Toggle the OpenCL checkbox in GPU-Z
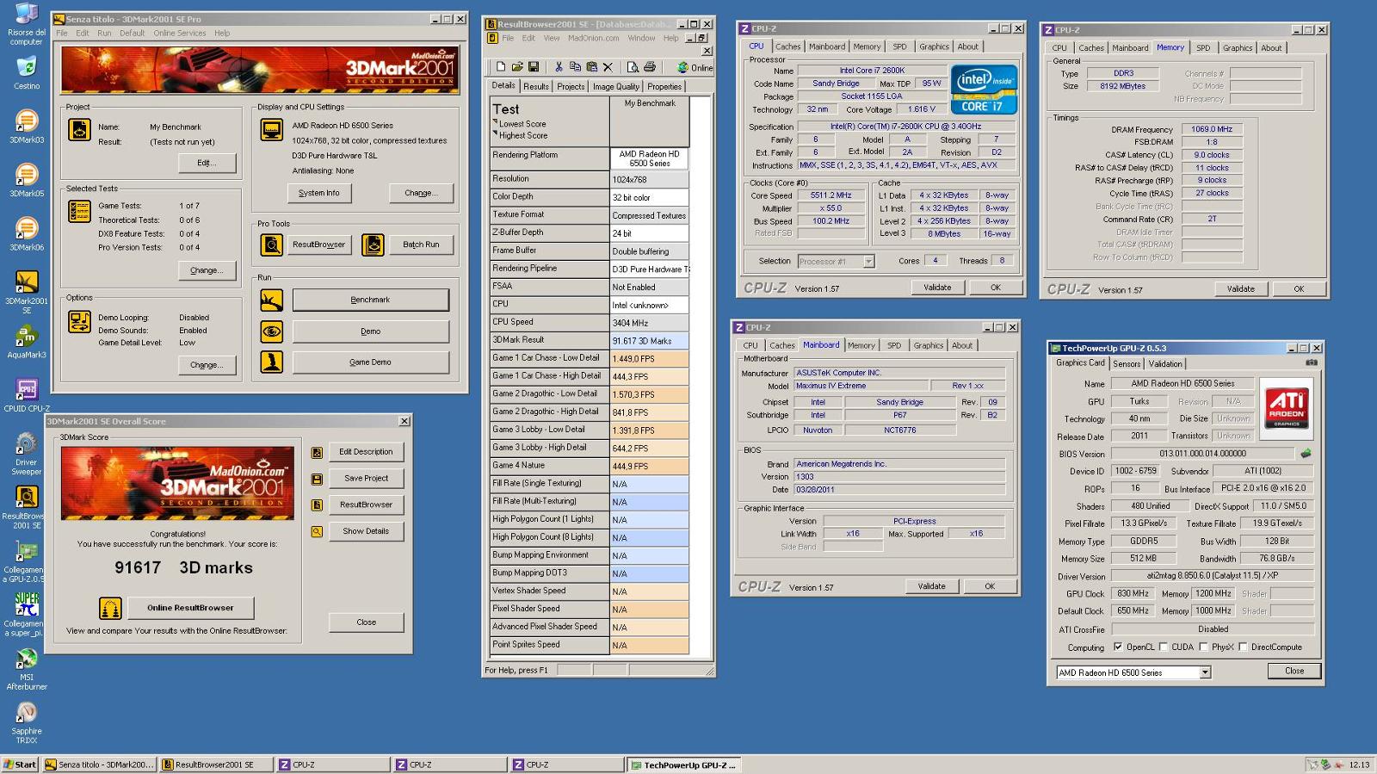 [x=1118, y=647]
